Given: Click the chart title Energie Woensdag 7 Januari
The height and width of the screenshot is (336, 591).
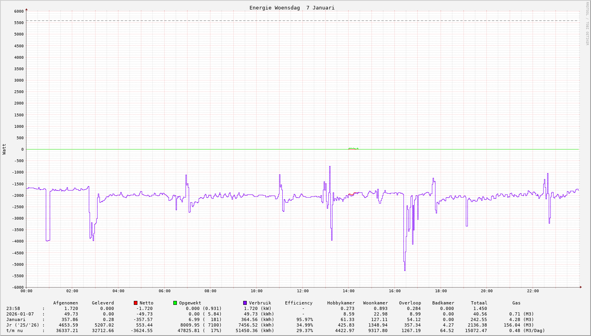Looking at the screenshot, I should (292, 8).
